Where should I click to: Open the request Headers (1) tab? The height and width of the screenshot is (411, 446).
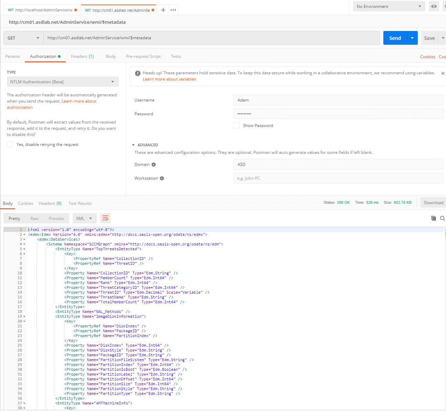tap(82, 56)
